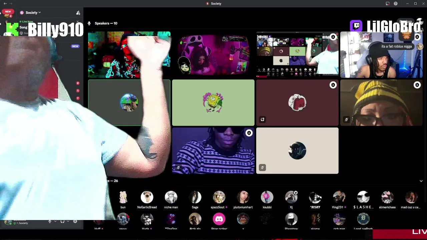The image size is (427, 240).
Task: Click audience member $LA5HE avatar
Action: point(363,197)
